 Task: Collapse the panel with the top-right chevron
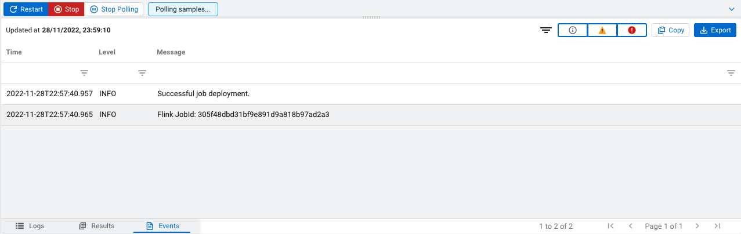tap(731, 9)
